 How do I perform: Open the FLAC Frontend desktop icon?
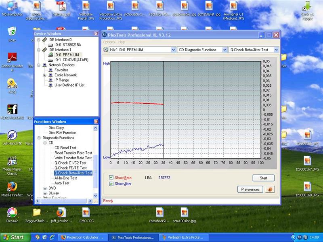[12, 109]
